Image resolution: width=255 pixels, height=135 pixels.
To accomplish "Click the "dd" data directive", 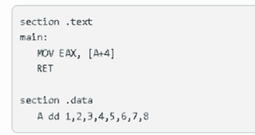I will click(x=54, y=116).
